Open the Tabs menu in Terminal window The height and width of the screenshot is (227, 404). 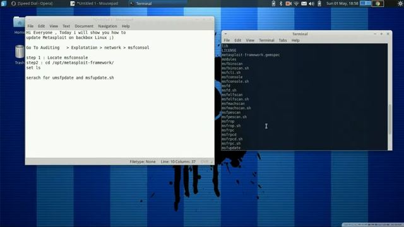pyautogui.click(x=283, y=40)
